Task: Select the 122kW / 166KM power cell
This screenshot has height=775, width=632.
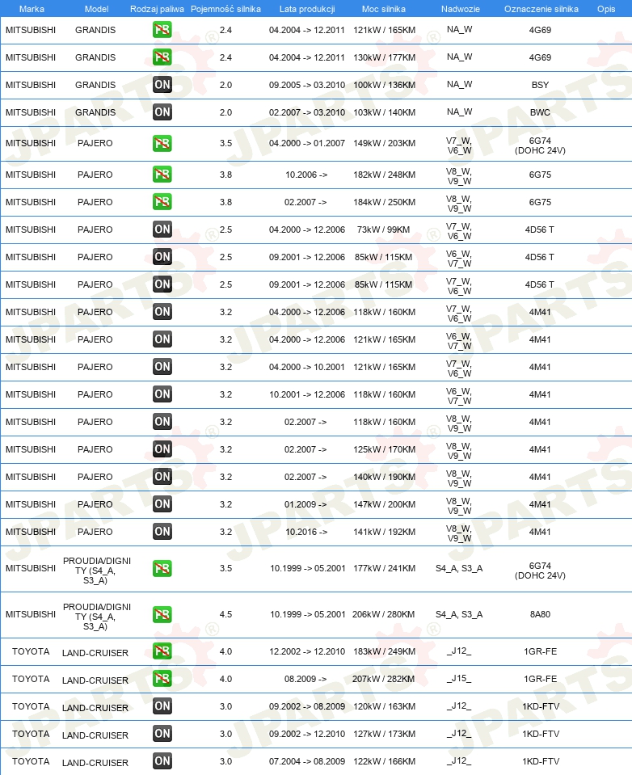Action: (x=384, y=761)
